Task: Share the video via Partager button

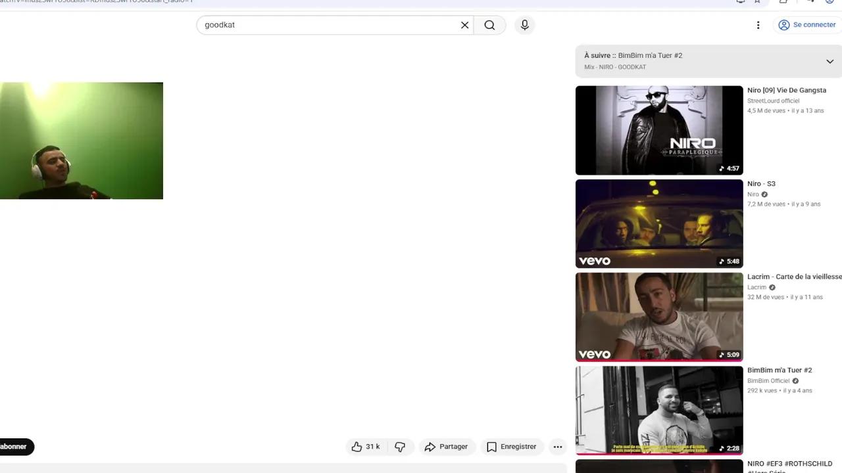Action: click(x=446, y=447)
